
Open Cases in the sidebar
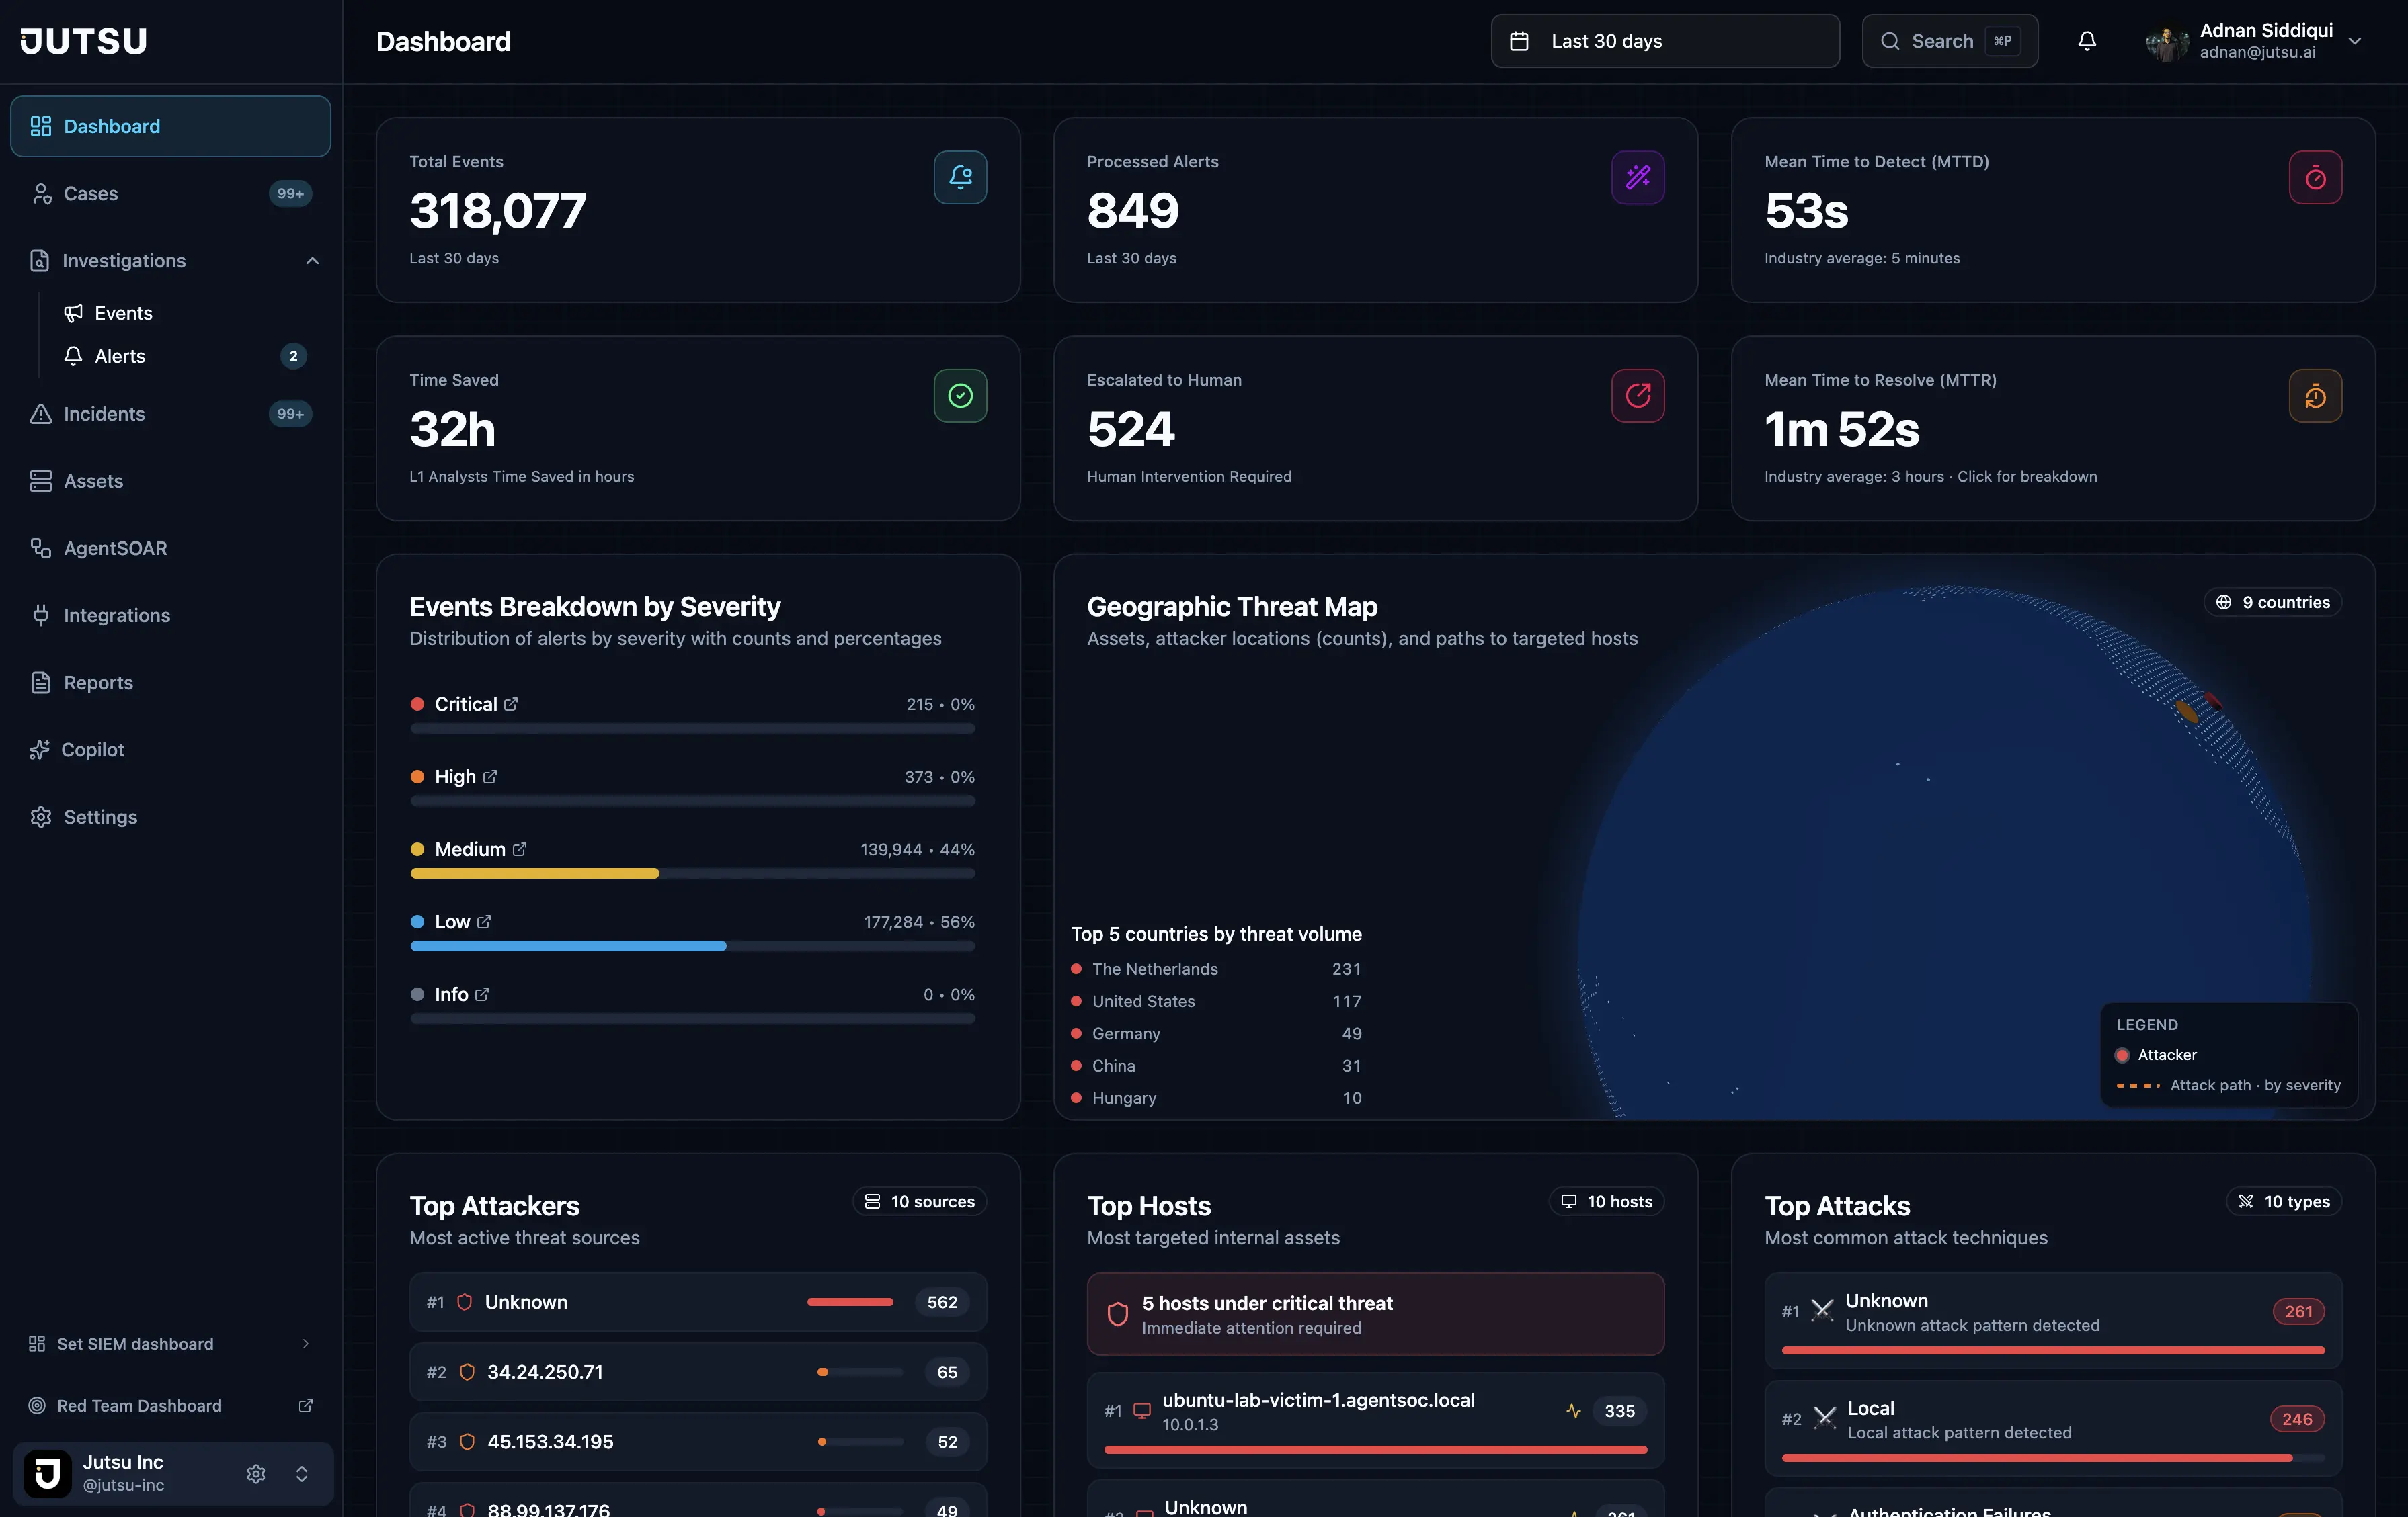pos(170,194)
